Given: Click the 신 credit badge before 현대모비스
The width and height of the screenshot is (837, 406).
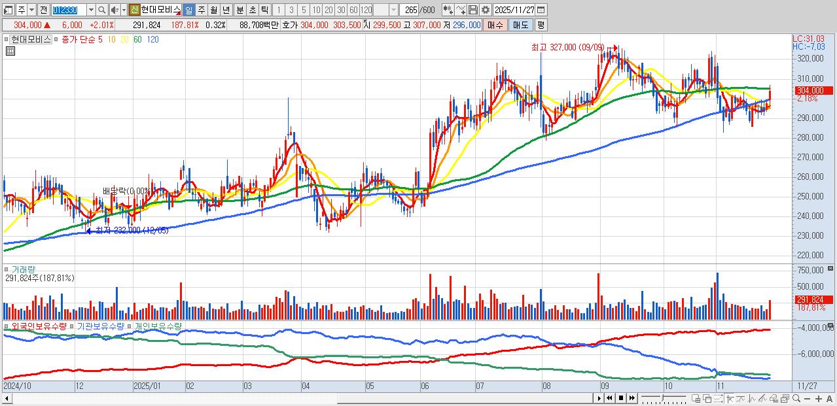Looking at the screenshot, I should tap(134, 10).
